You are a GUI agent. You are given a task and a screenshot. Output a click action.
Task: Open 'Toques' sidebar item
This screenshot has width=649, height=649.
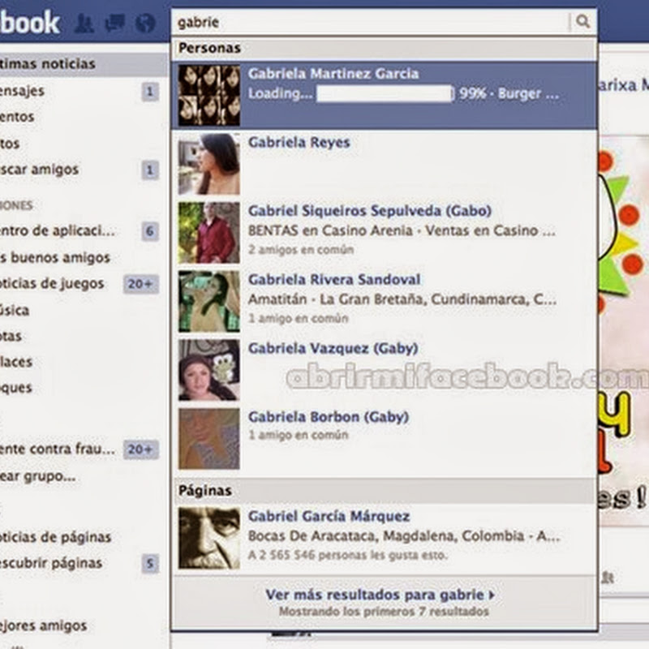(16, 389)
